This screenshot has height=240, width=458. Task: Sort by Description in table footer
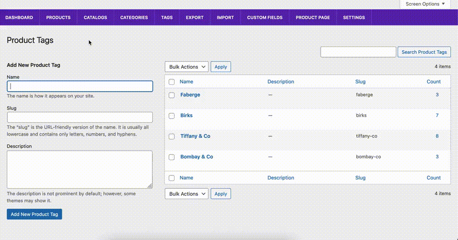point(281,178)
